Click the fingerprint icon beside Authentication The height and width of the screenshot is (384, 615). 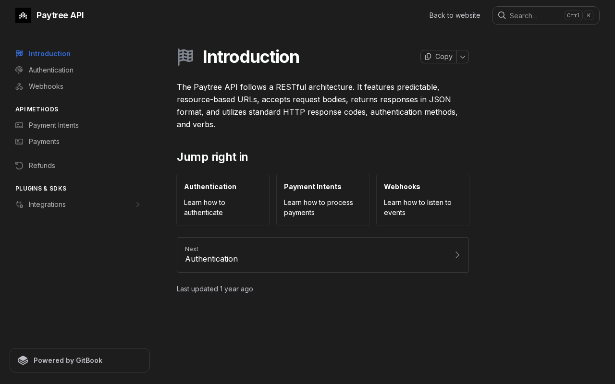[19, 70]
